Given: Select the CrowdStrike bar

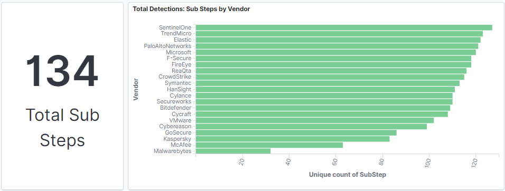Looking at the screenshot, I should [330, 77].
